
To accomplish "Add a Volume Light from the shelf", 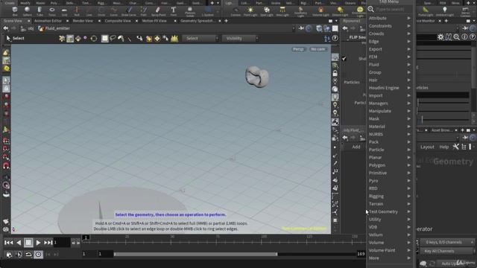I will click(x=320, y=11).
